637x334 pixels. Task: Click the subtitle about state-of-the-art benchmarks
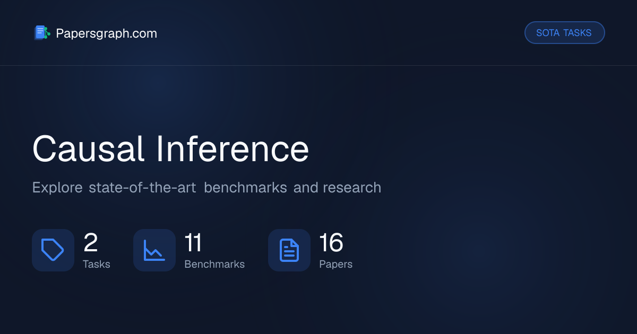coord(206,188)
